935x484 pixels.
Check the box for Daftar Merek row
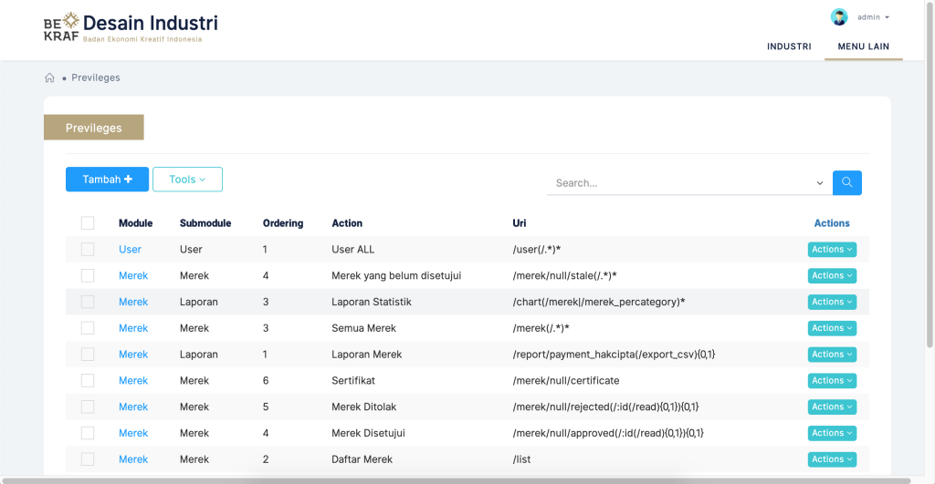coord(88,458)
